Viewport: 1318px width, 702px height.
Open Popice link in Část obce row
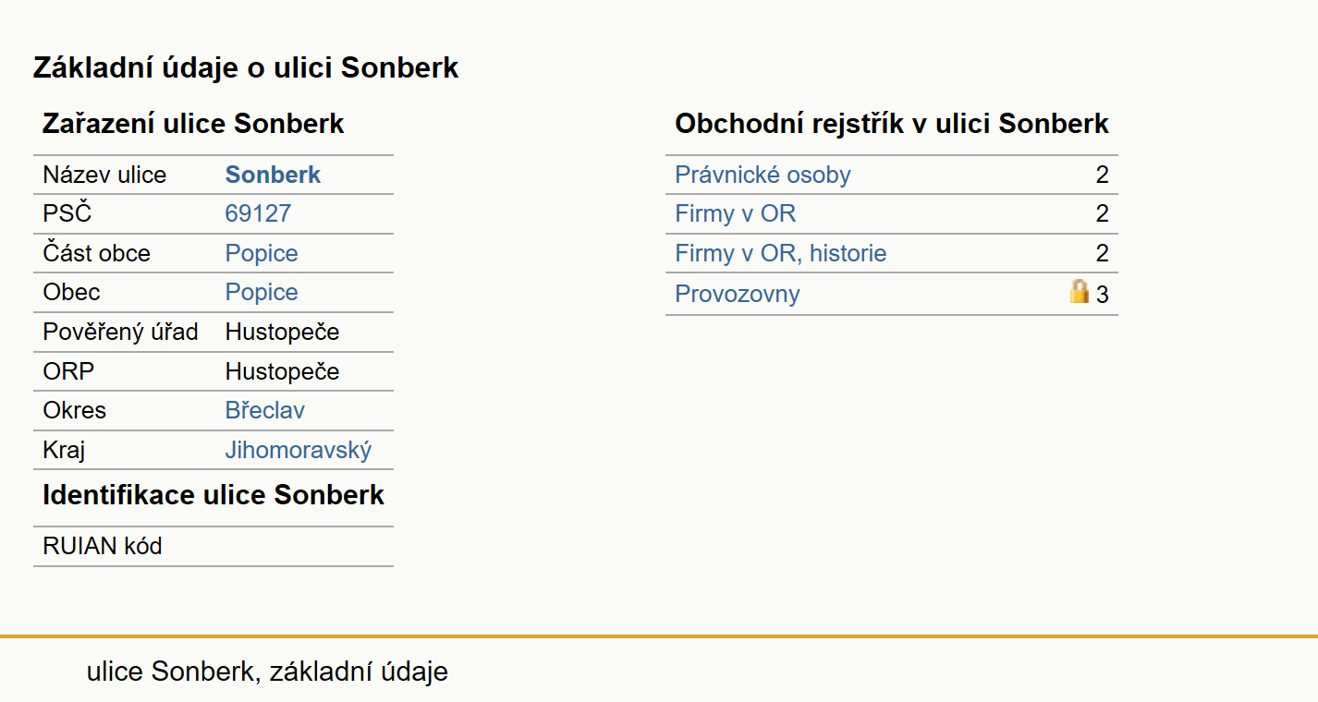(x=262, y=253)
